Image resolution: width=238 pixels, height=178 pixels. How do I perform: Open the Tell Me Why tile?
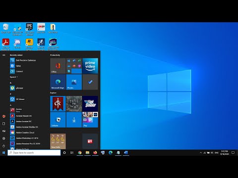point(74,104)
